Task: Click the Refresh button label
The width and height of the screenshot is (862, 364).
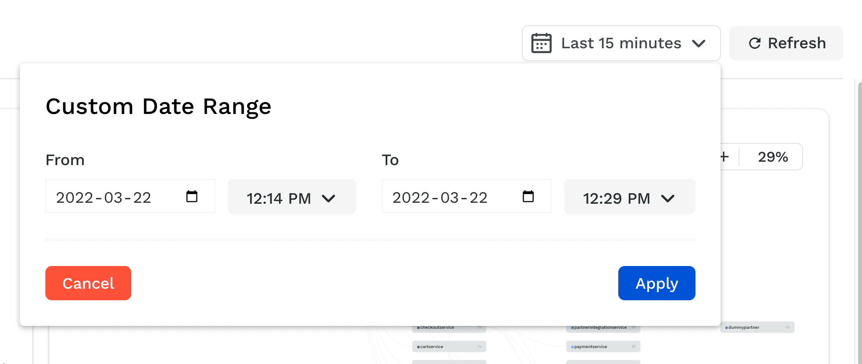Action: (x=797, y=43)
